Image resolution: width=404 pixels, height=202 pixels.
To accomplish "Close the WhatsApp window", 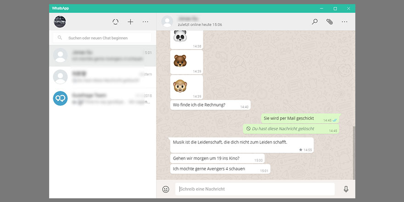I will pos(348,9).
